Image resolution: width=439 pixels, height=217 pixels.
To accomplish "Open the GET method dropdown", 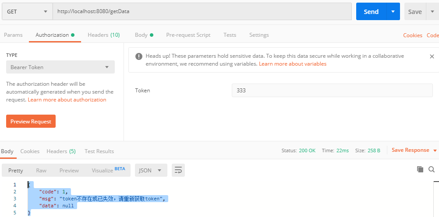I will click(x=27, y=11).
